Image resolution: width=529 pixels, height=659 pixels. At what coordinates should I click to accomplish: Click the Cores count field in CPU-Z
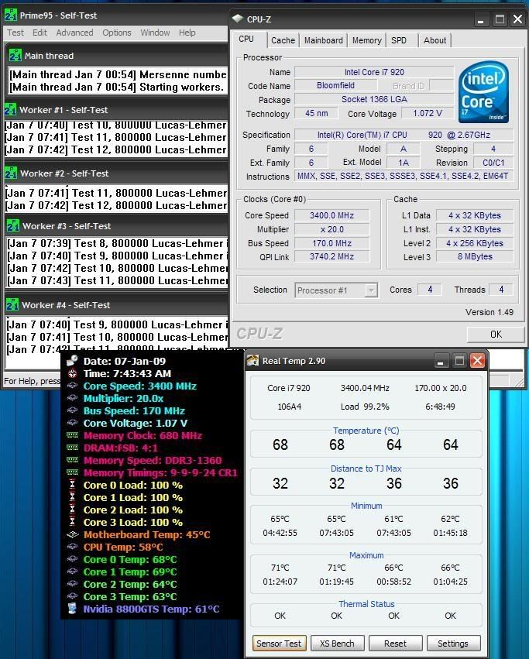pyautogui.click(x=430, y=289)
